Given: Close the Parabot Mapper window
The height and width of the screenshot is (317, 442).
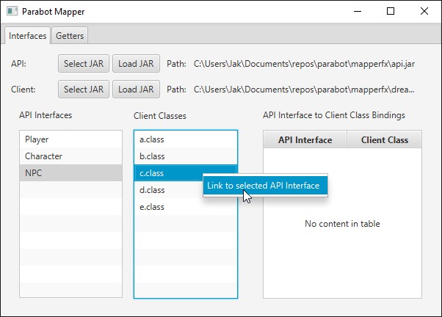Looking at the screenshot, I should pyautogui.click(x=424, y=12).
